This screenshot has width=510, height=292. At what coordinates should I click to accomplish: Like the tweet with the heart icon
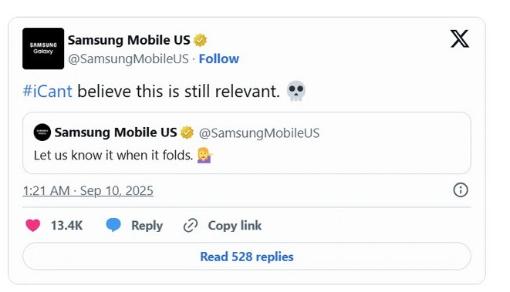pyautogui.click(x=33, y=225)
